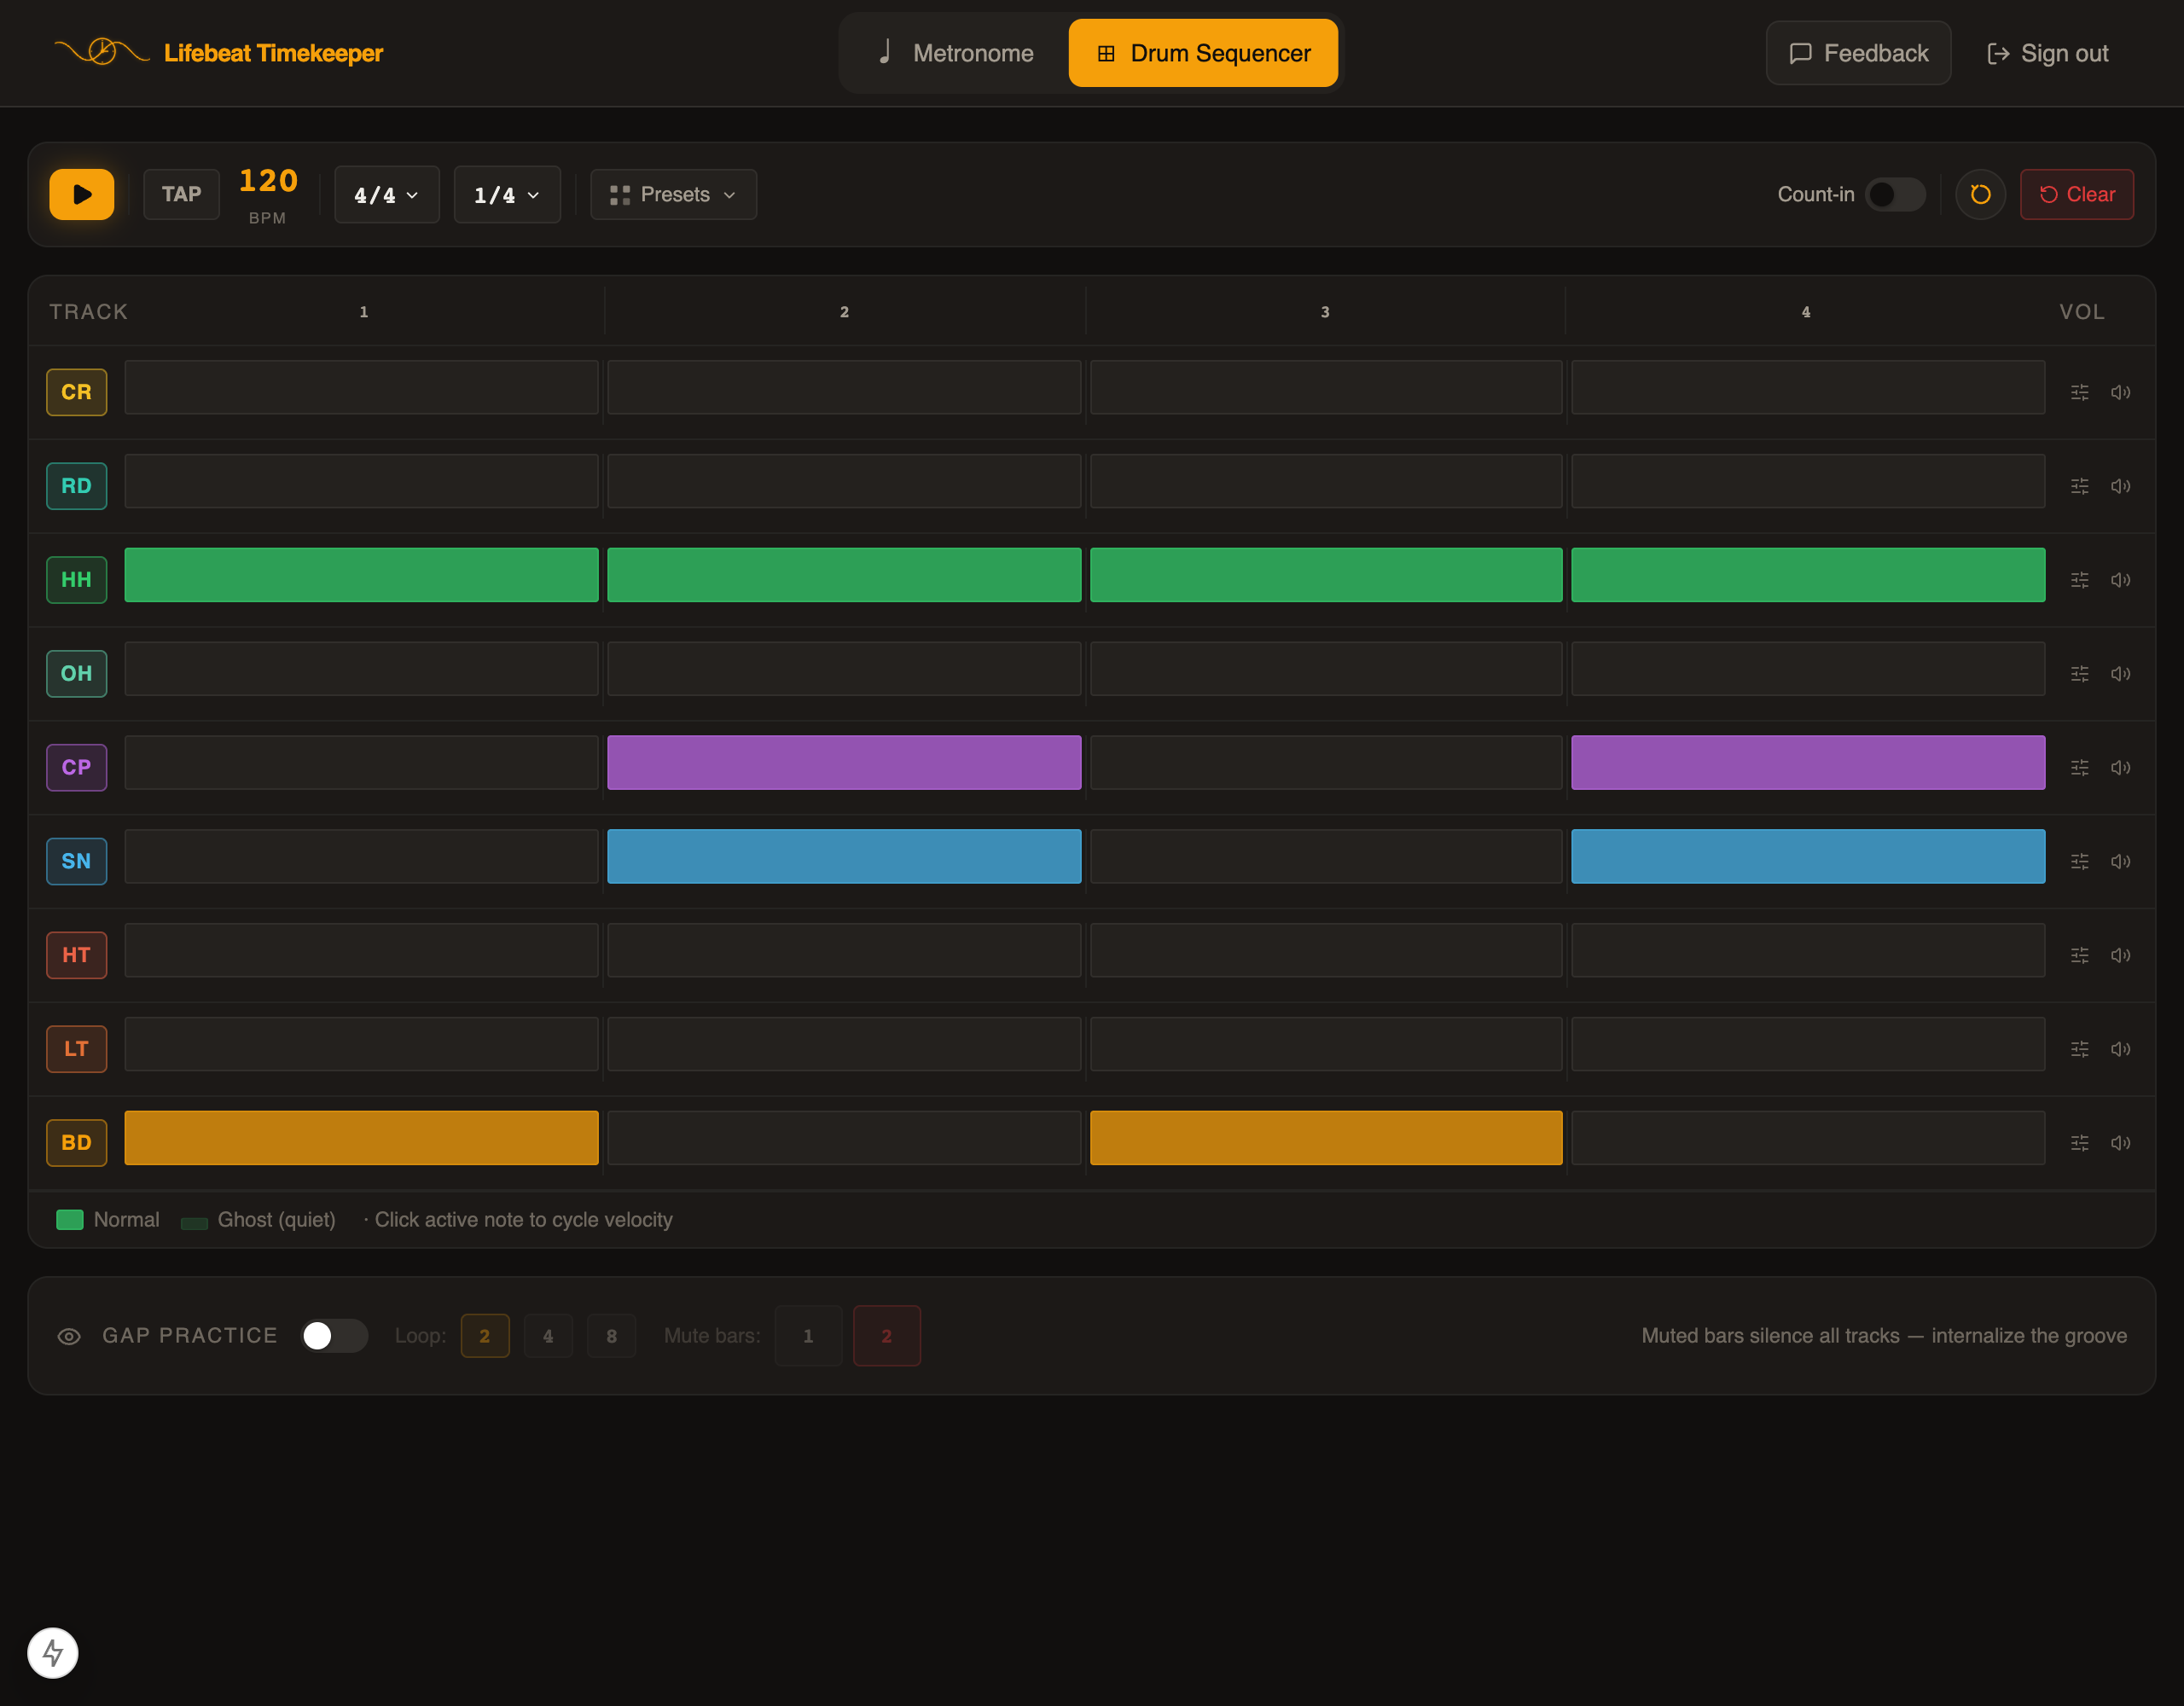This screenshot has width=2184, height=1706.
Task: Open RD track mixer settings icon
Action: pyautogui.click(x=2079, y=486)
